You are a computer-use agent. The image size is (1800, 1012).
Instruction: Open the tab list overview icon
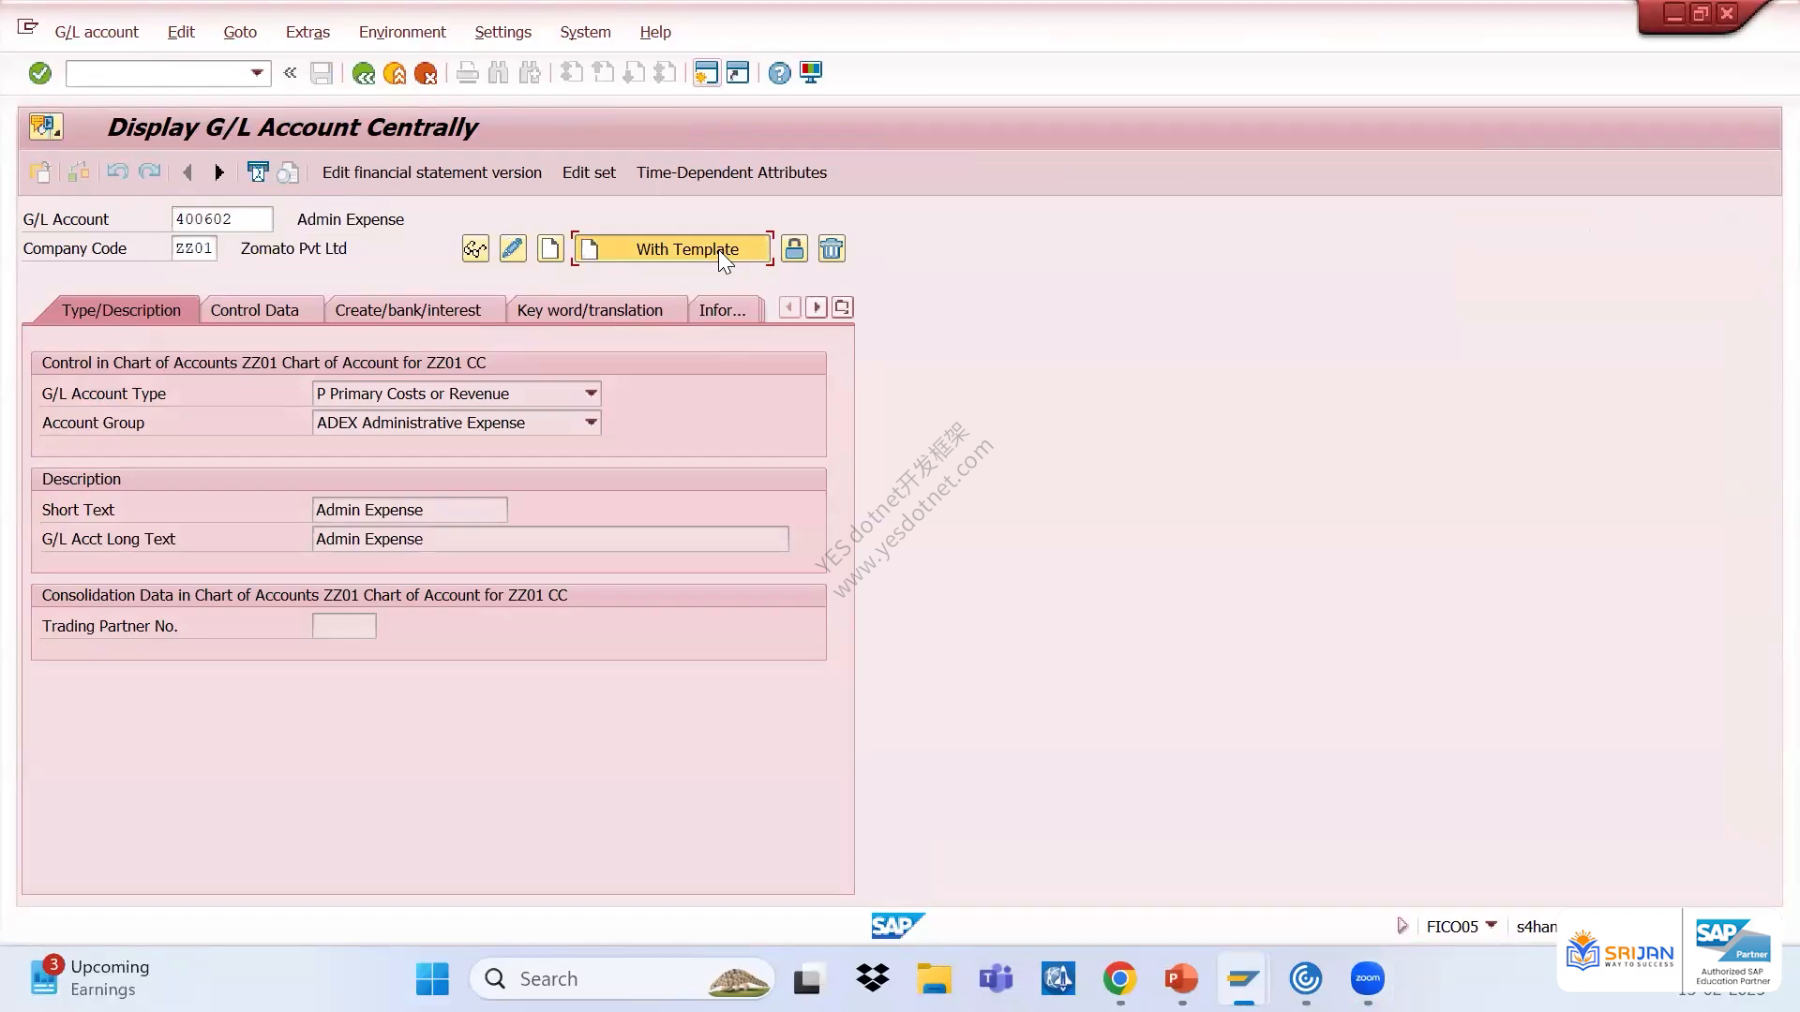point(842,307)
